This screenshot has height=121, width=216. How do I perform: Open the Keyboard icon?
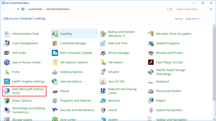[x=151, y=82]
